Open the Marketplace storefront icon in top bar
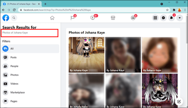This screenshot has width=188, height=108. tap(113, 18)
